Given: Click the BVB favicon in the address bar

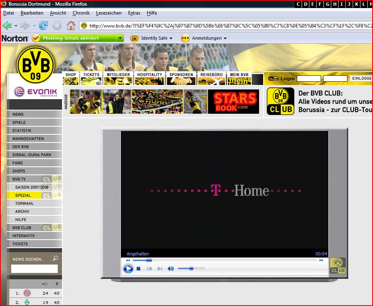Looking at the screenshot, I should [84, 25].
